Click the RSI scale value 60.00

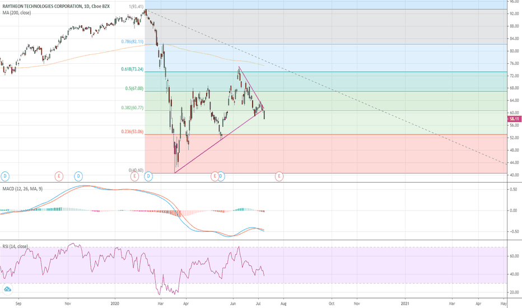click(x=514, y=256)
